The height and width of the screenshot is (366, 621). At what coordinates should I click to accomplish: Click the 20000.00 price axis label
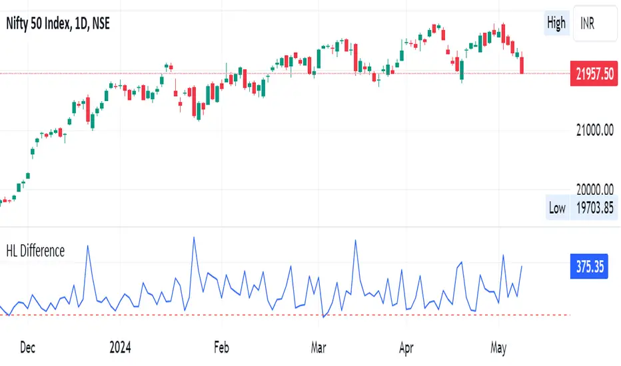coord(593,190)
